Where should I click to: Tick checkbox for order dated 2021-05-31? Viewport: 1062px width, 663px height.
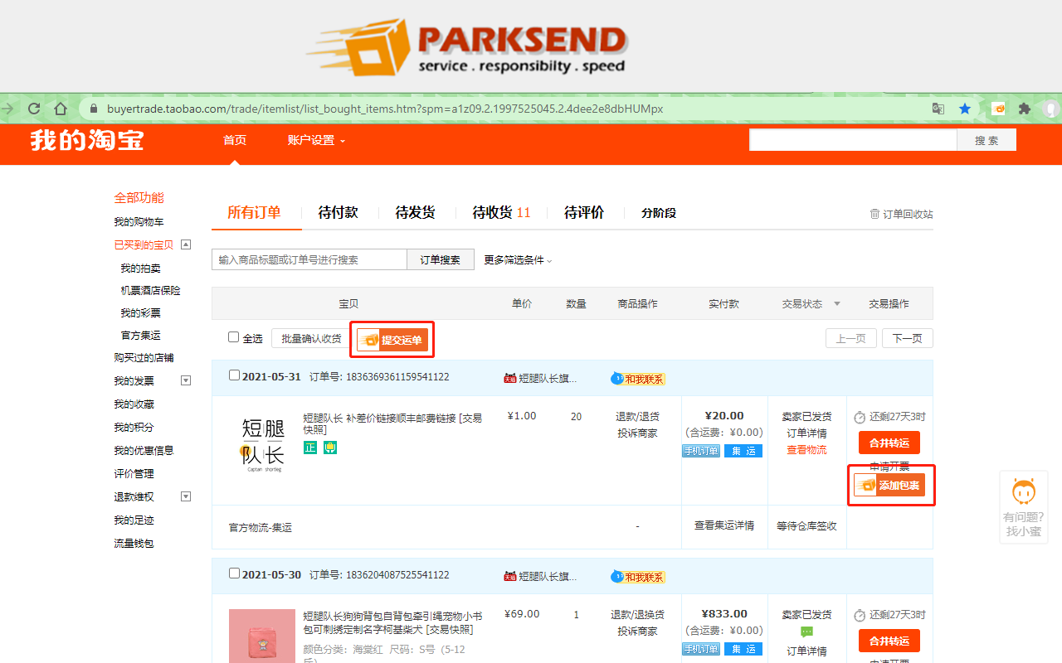(x=234, y=375)
